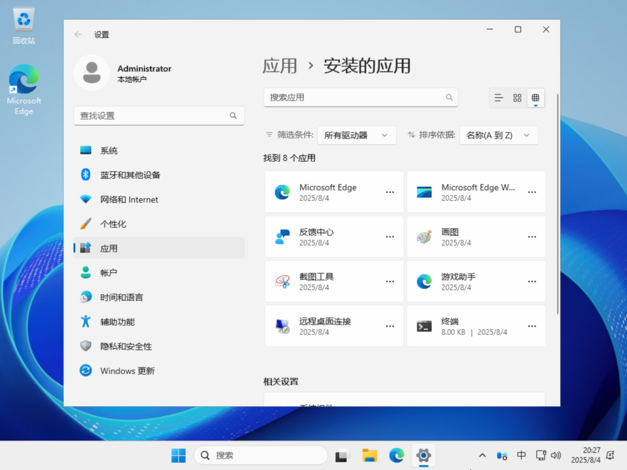This screenshot has width=627, height=470.
Task: Open more options for Microsoft Edge WebView
Action: (x=532, y=192)
